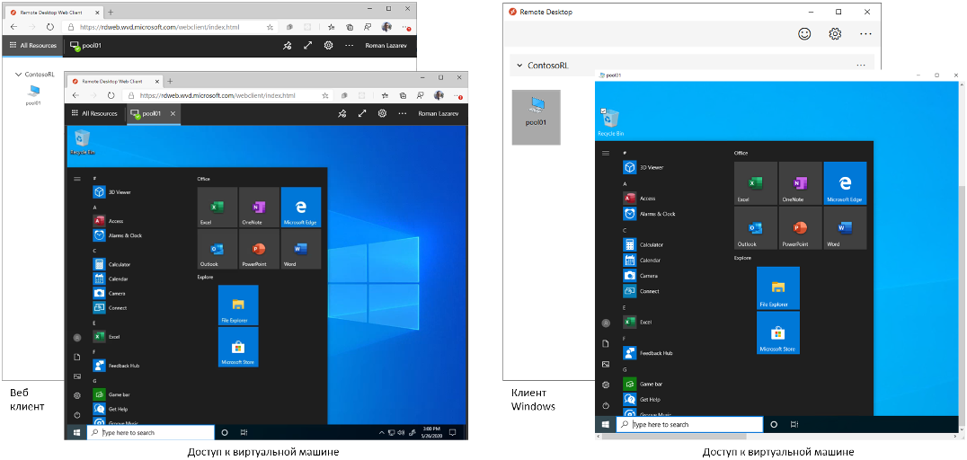Viewport: 967px width, 460px height.
Task: Launch Alarms & Clock in web client app list
Action: pyautogui.click(x=117, y=235)
